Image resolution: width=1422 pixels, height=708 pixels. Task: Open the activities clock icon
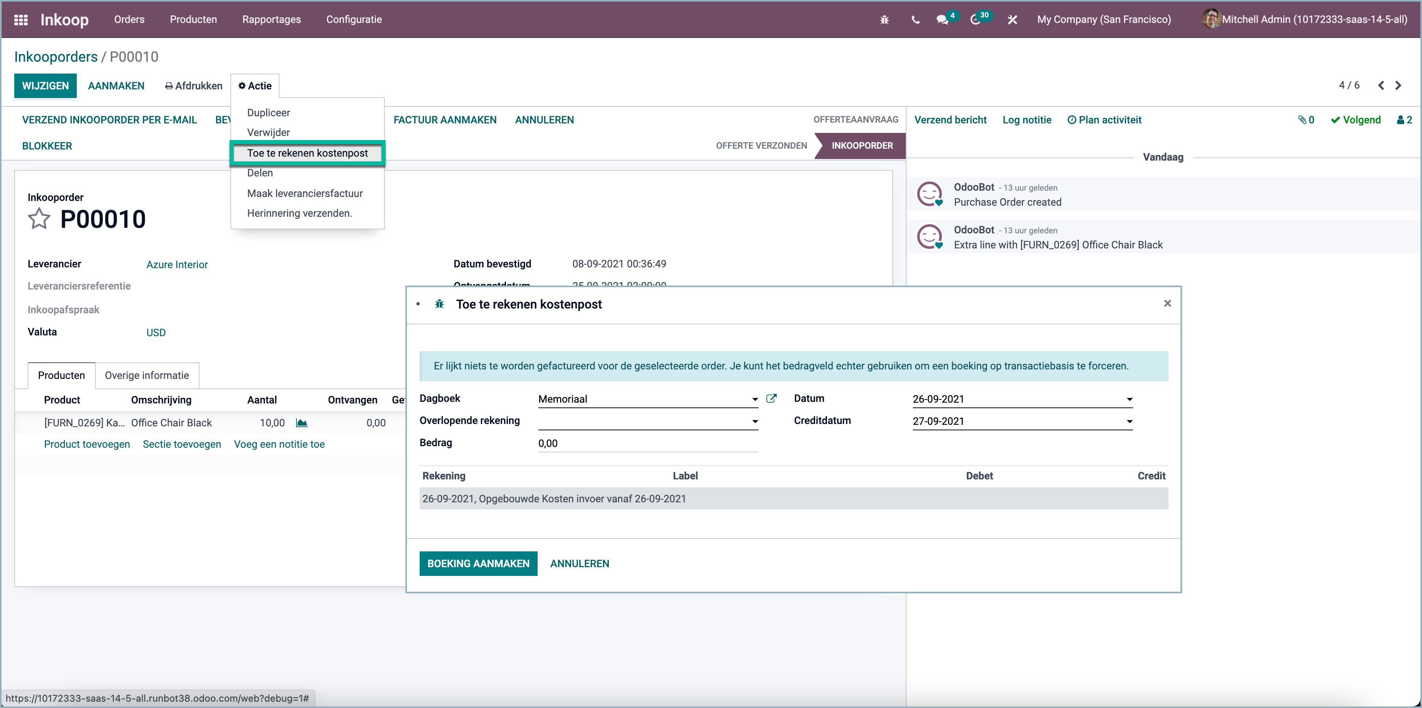pyautogui.click(x=975, y=20)
